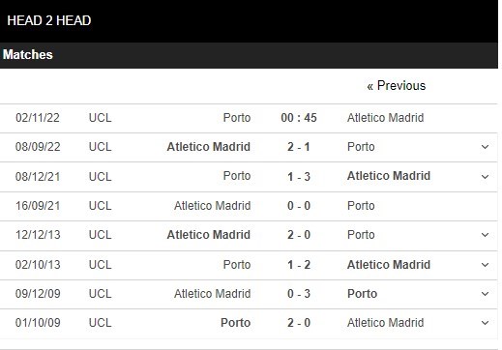Expand the 01/10/09 Porto 2-0 chevron
Screen dimensions: 502x350
(485, 323)
